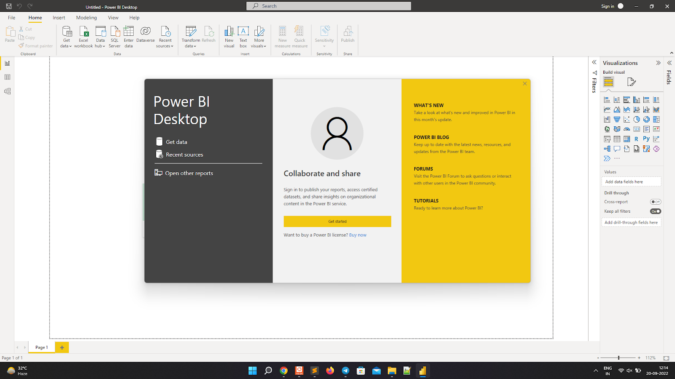This screenshot has height=379, width=675.
Task: Click the zoom slider handle
Action: click(x=618, y=358)
